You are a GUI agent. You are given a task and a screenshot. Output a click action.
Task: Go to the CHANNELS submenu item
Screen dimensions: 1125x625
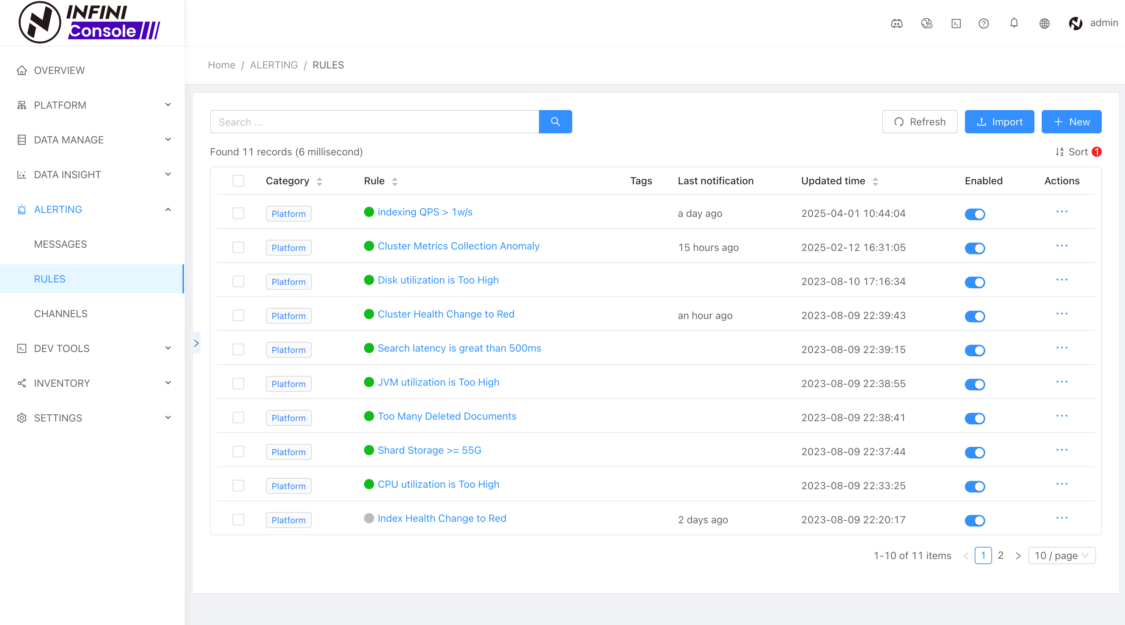(61, 314)
